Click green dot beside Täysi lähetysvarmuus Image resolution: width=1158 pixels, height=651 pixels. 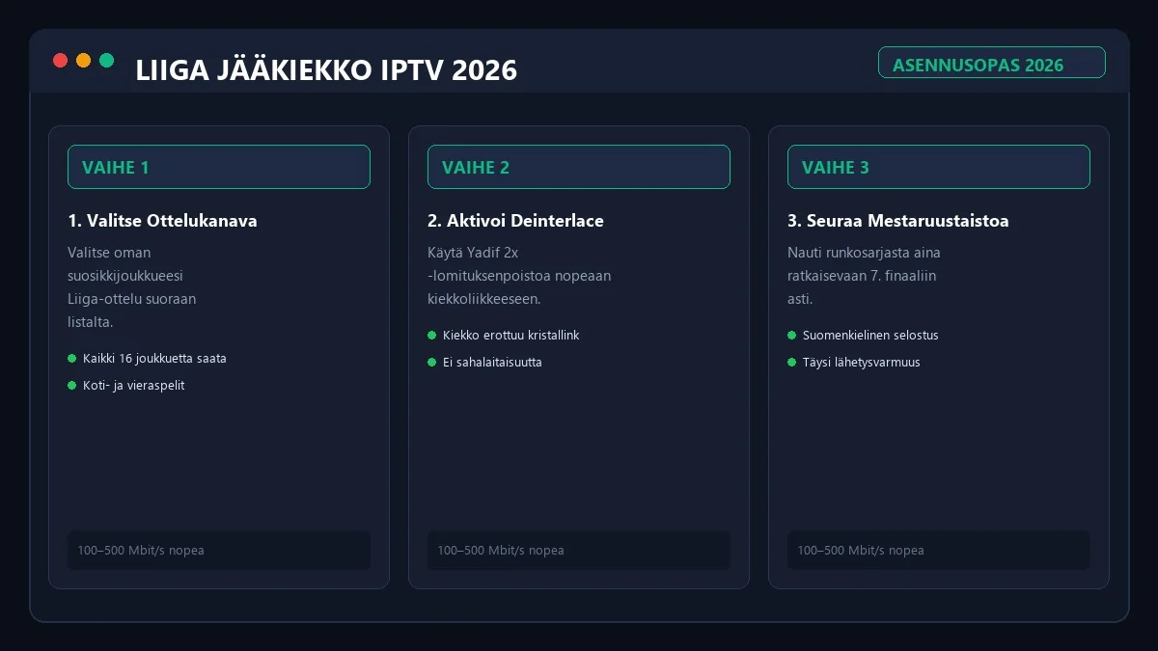click(792, 363)
